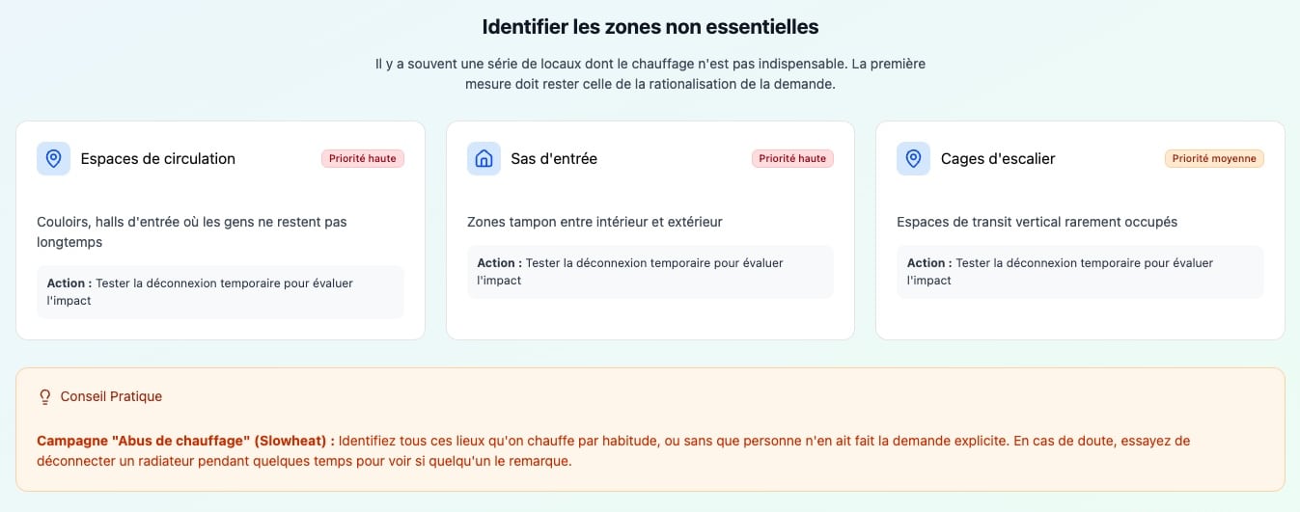The height and width of the screenshot is (512, 1300).
Task: Click the Action box in Sas d'entrée card
Action: coord(650,272)
